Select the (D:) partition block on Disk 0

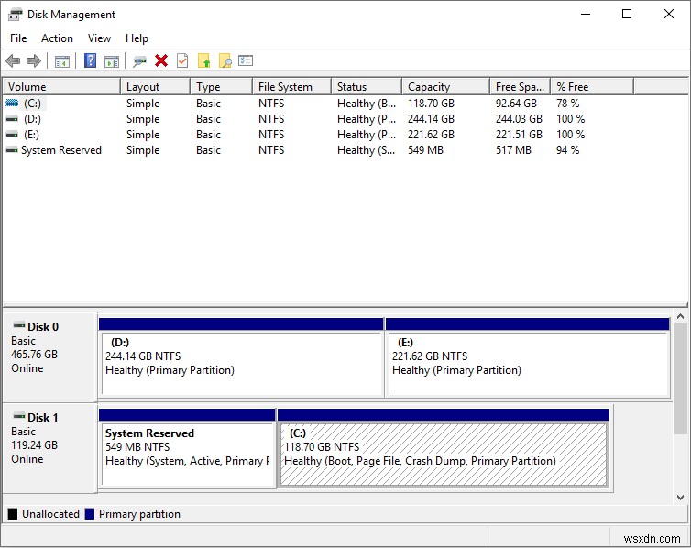click(x=241, y=363)
